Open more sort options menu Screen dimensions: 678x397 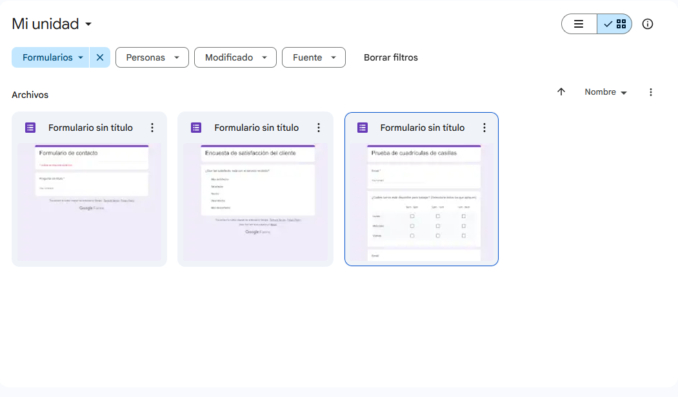pyautogui.click(x=651, y=92)
